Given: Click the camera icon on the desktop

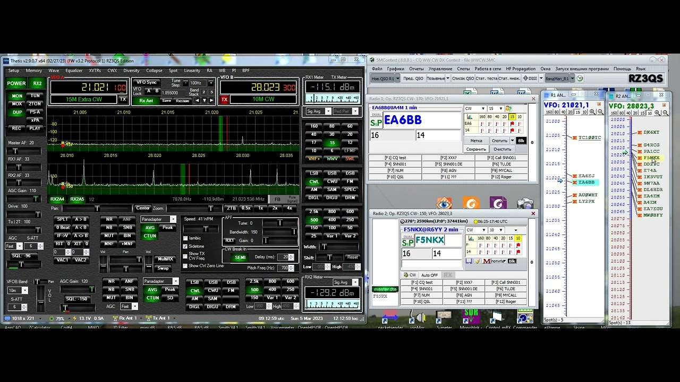Looking at the screenshot, I should [525, 204].
